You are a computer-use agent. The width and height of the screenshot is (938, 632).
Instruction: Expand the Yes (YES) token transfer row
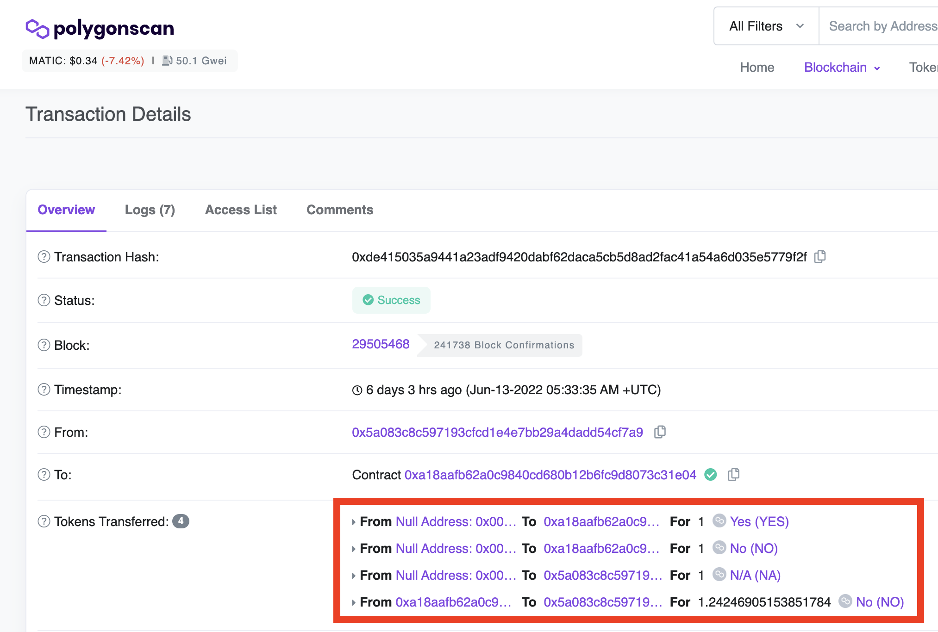pyautogui.click(x=354, y=522)
